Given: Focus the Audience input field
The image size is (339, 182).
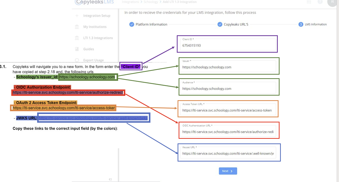Looking at the screenshot, I should [x=228, y=88].
